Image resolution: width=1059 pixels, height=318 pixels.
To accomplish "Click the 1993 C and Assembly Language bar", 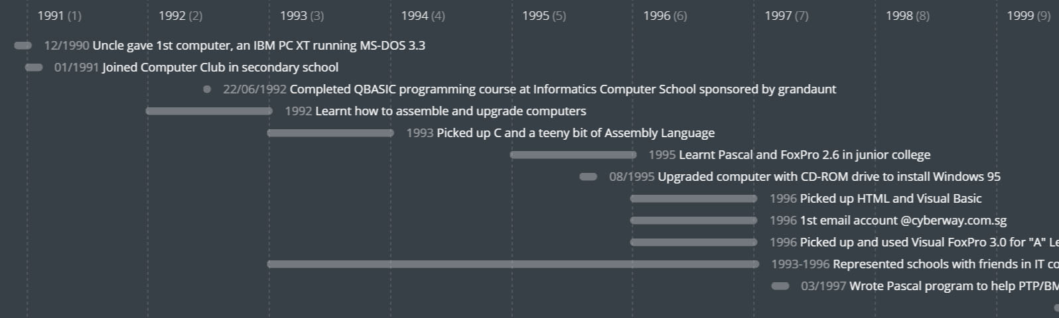I will tap(330, 133).
